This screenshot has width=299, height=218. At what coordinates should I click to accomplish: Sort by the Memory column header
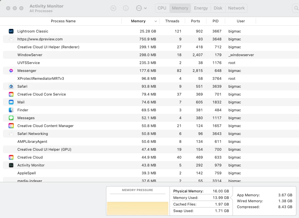click(x=138, y=21)
